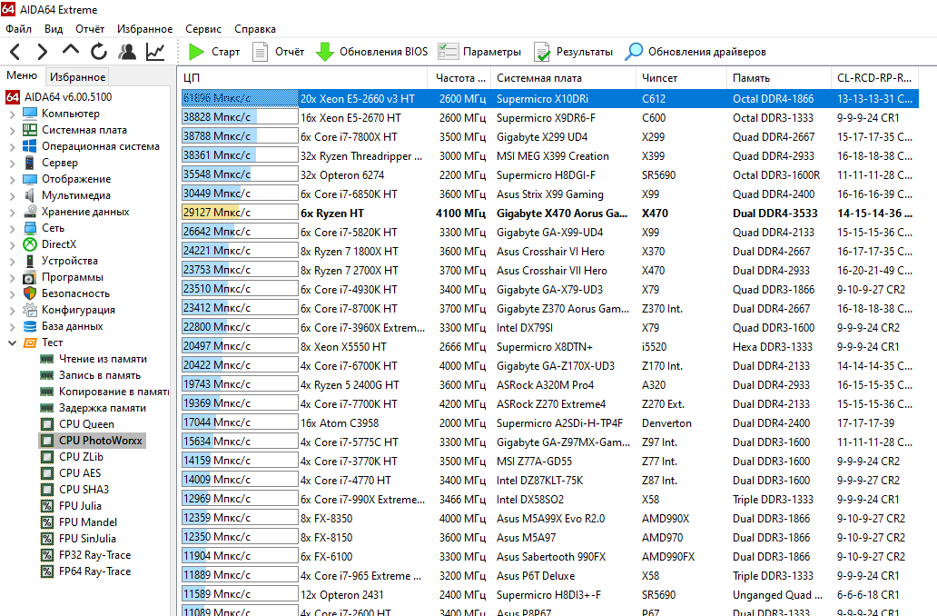This screenshot has width=937, height=616.
Task: Open the Вид menu
Action: (54, 29)
